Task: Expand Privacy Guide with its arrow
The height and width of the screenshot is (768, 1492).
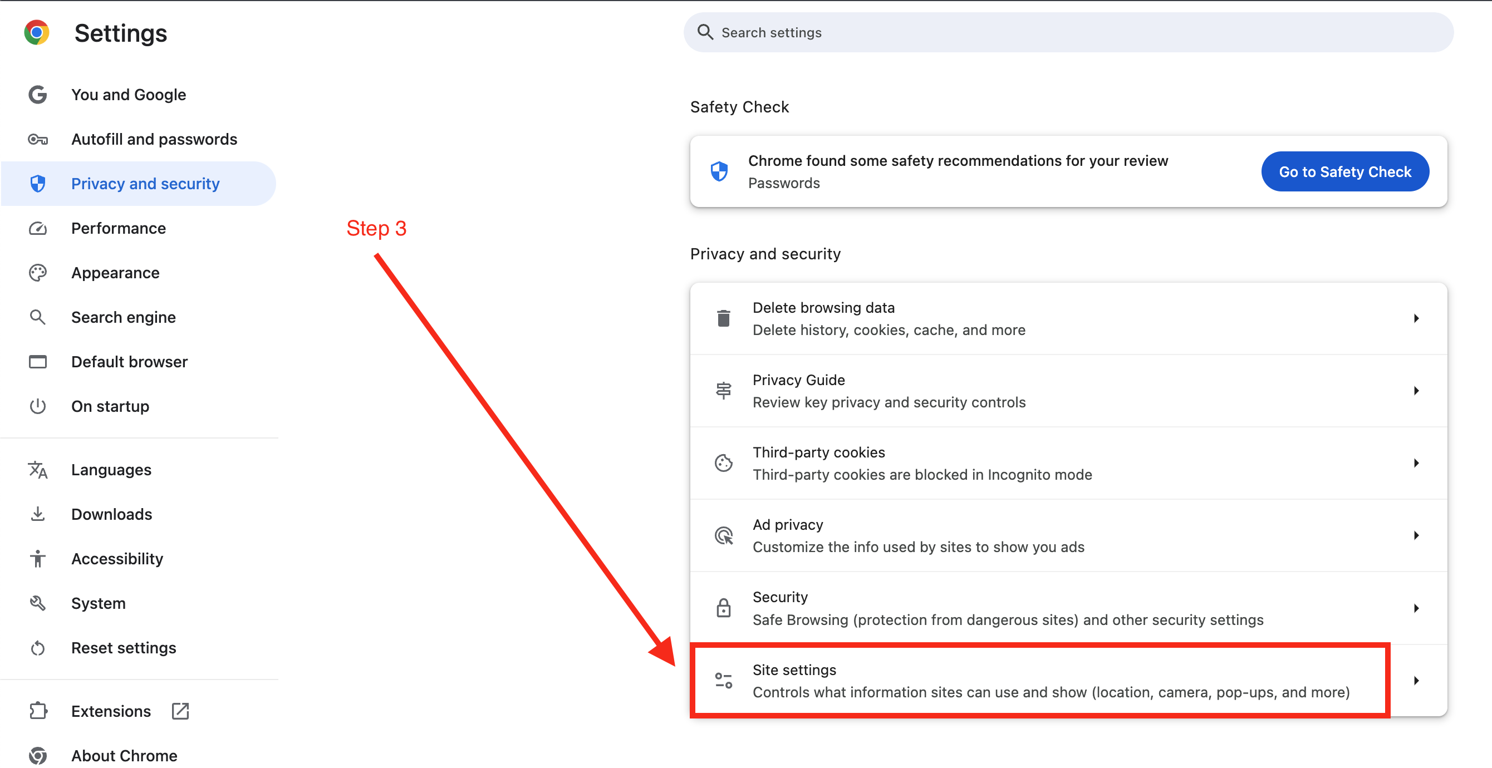Action: pyautogui.click(x=1416, y=391)
